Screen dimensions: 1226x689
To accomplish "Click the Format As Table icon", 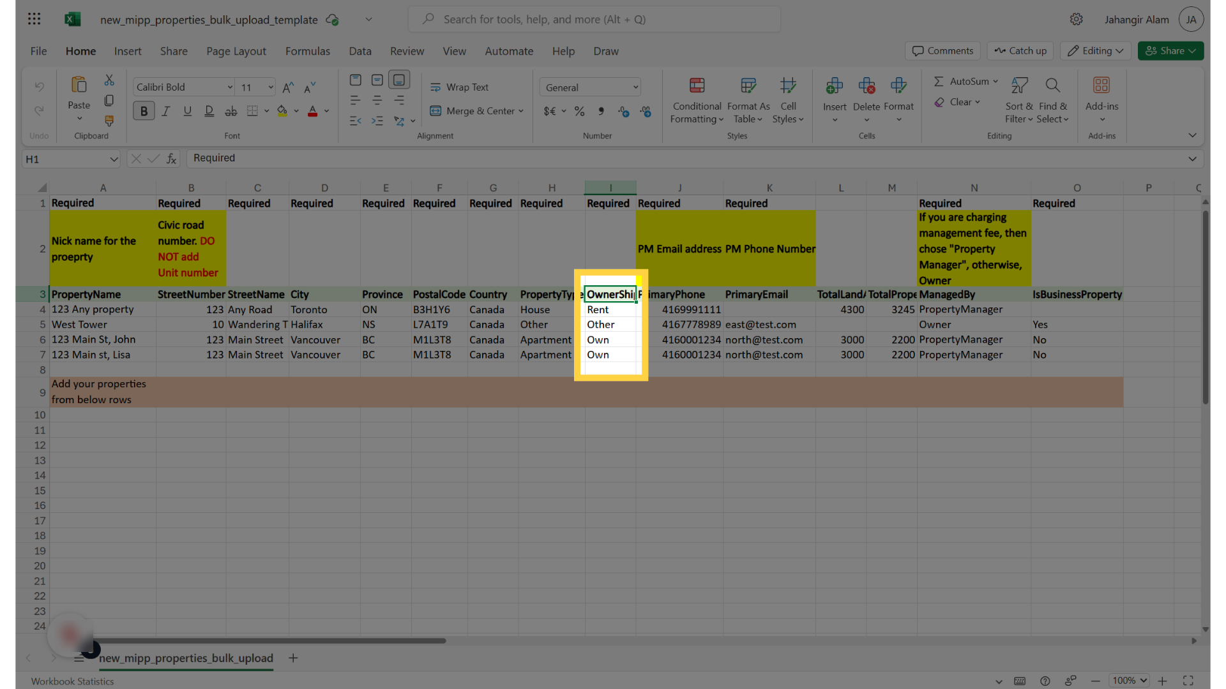I will point(748,85).
